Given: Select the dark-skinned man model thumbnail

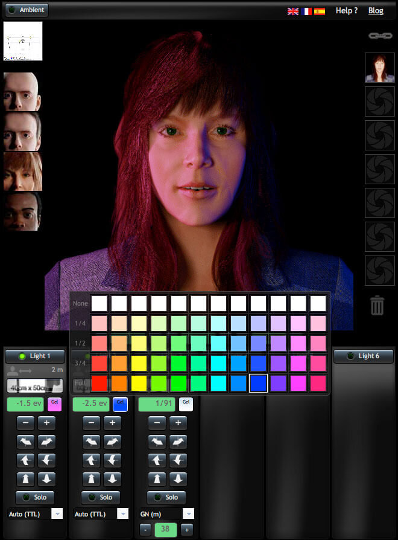Looking at the screenshot, I should 23,211.
